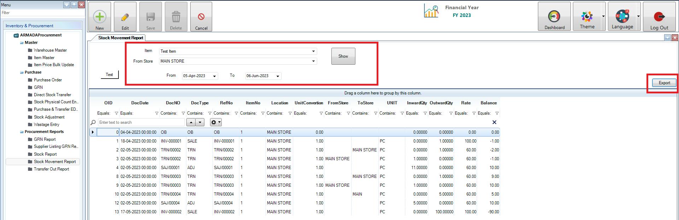Open the Dashboard gauge icon
679x220 pixels.
tap(554, 16)
